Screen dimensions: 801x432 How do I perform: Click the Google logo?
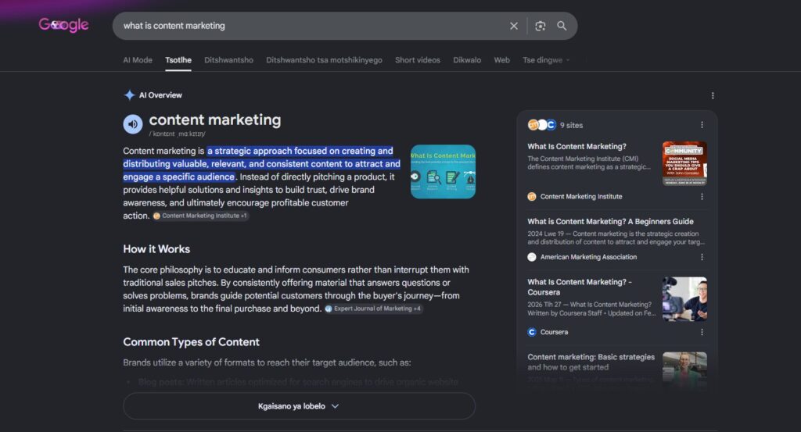[x=64, y=25]
